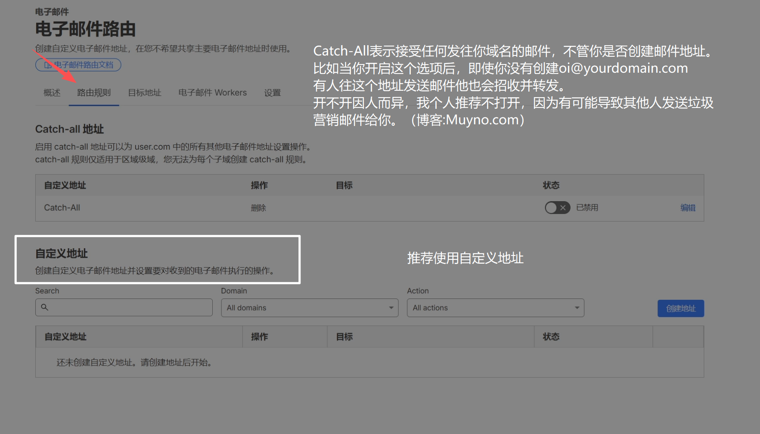Open the 目标地址 tab
The width and height of the screenshot is (760, 434).
[x=145, y=93]
